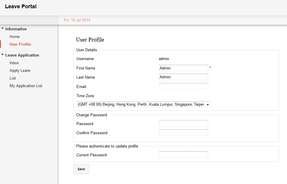Go to Home in the sidebar

tap(15, 37)
